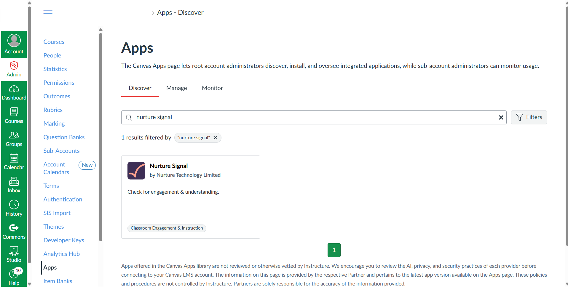Viewport: 568px width, 287px height.
Task: Click the '1 results filtered by' text
Action: (146, 137)
